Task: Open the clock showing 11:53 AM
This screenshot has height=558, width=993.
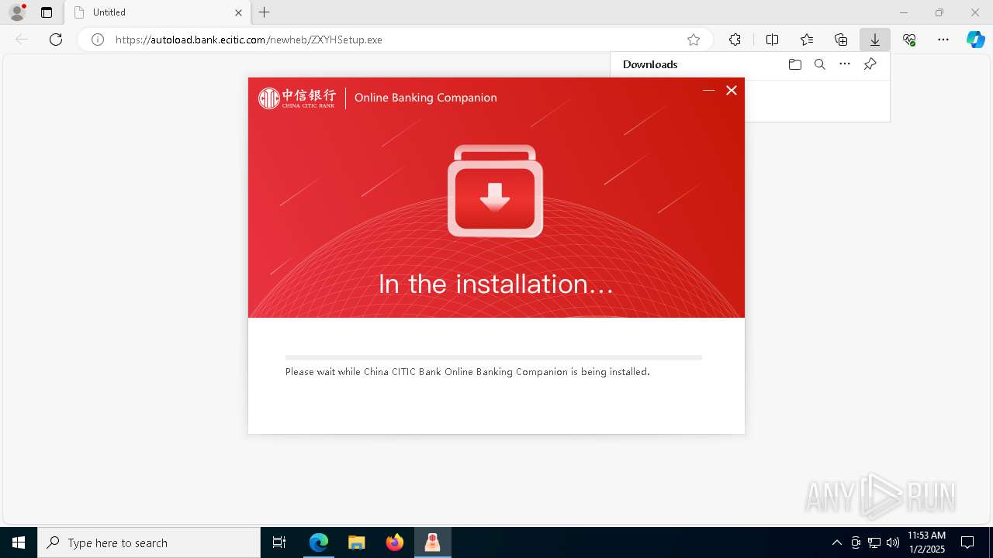Action: tap(926, 542)
